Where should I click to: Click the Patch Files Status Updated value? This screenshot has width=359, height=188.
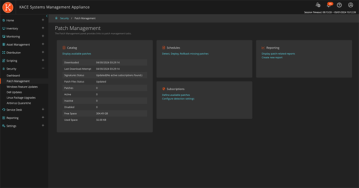[x=101, y=82]
